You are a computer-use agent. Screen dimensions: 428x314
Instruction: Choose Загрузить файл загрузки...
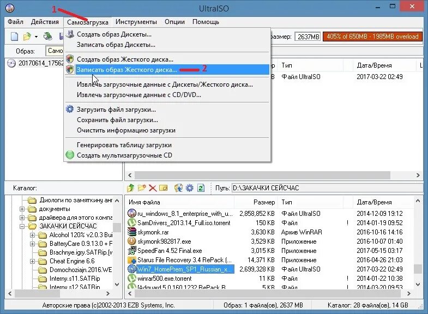click(x=167, y=110)
